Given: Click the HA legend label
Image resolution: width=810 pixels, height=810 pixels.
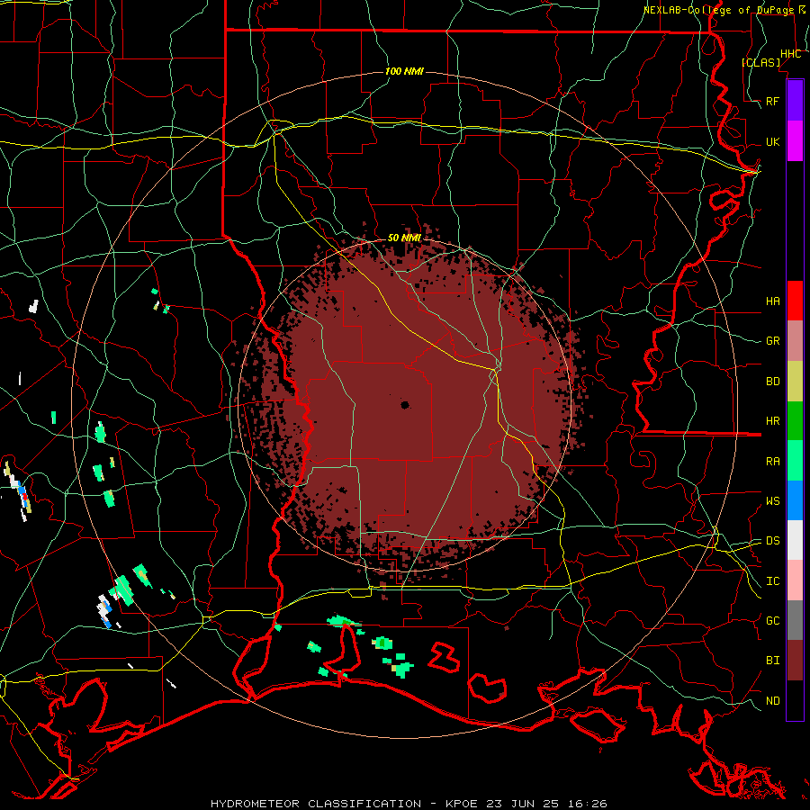Looking at the screenshot, I should click(772, 301).
